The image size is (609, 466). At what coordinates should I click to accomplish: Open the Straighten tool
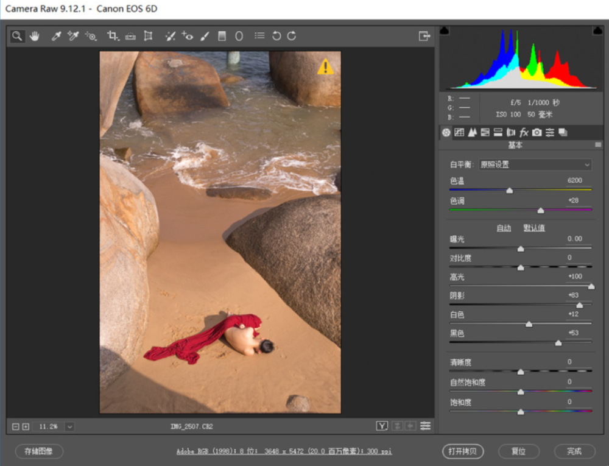point(130,37)
